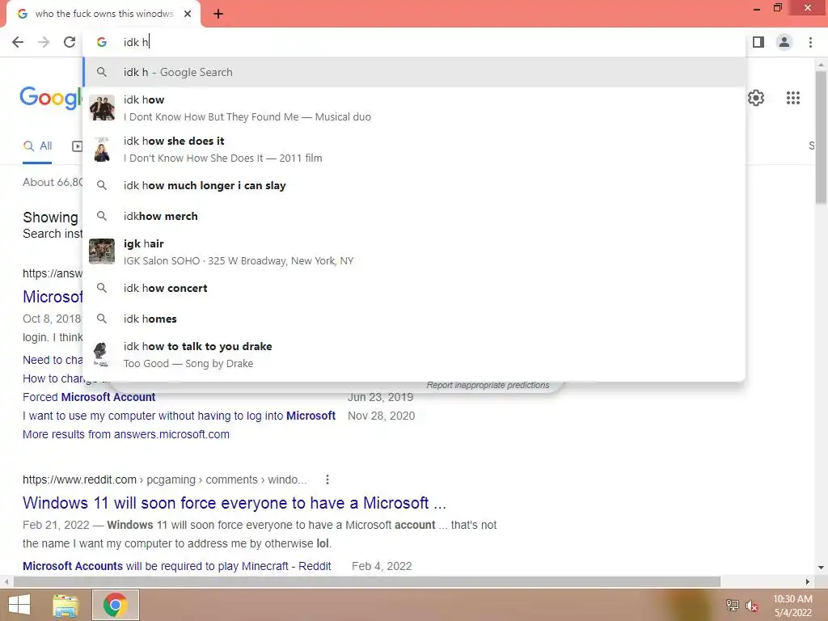Click the muted volume tray icon

[x=751, y=606]
